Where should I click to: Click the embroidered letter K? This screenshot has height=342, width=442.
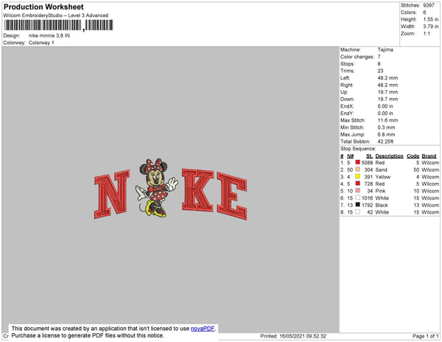pos(197,189)
